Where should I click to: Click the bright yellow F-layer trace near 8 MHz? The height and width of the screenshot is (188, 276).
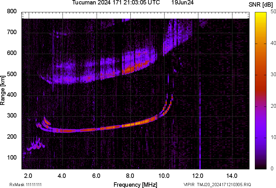click(x=131, y=124)
